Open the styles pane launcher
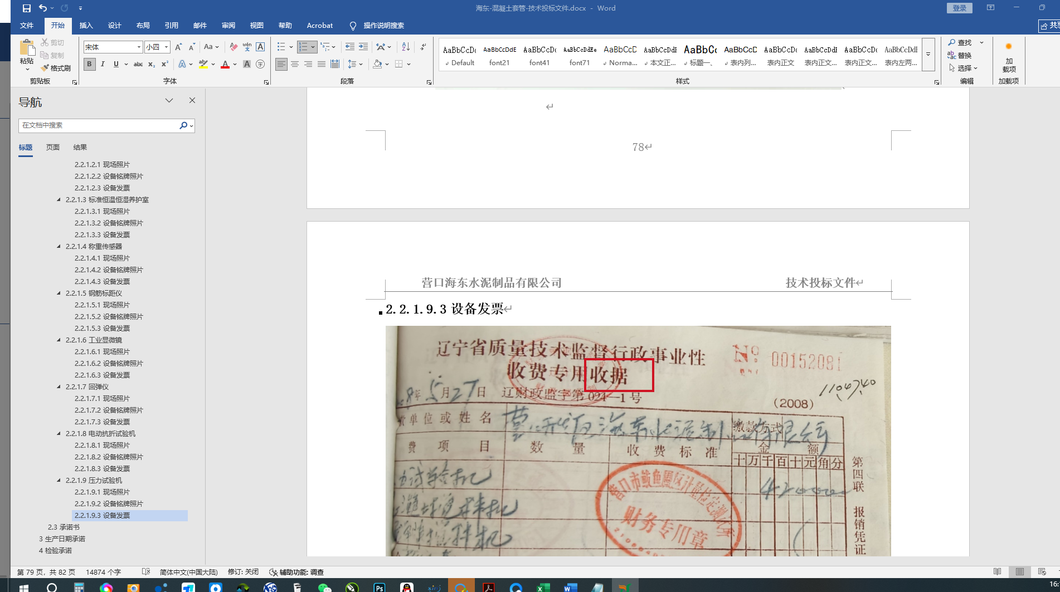 [937, 82]
